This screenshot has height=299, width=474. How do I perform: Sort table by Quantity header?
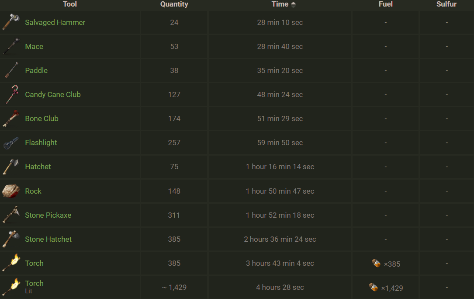[x=174, y=4]
